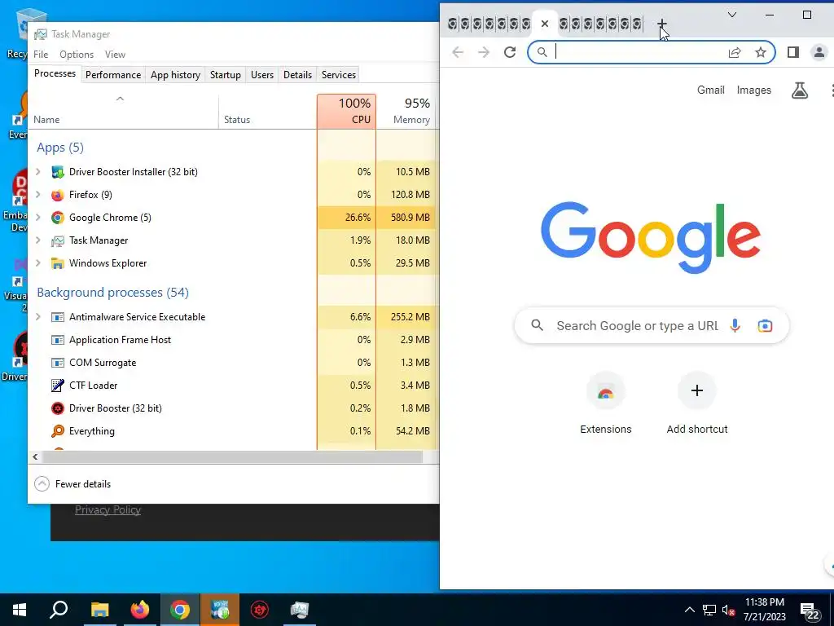Screen dimensions: 834x626
Task: Open the Gmail link
Action: pyautogui.click(x=710, y=90)
